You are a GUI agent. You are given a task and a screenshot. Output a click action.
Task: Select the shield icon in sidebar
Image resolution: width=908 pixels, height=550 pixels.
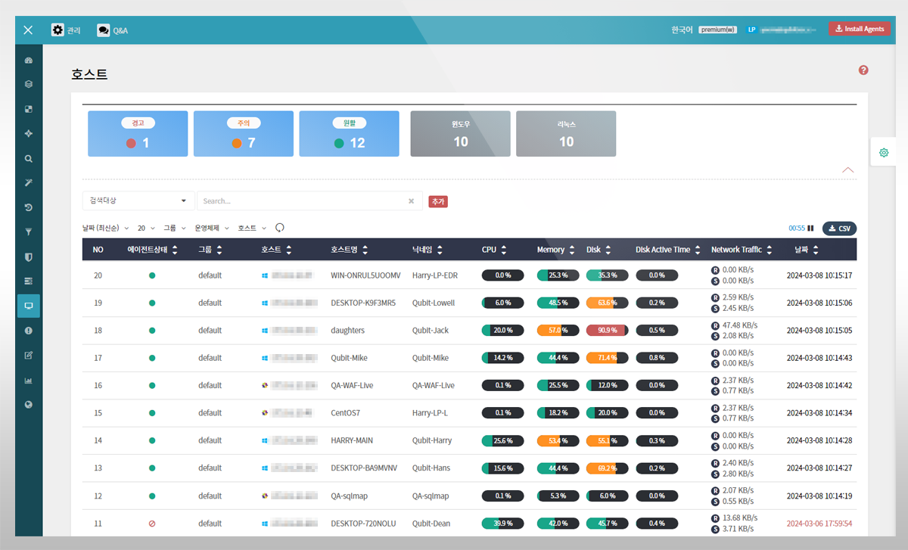(x=29, y=257)
